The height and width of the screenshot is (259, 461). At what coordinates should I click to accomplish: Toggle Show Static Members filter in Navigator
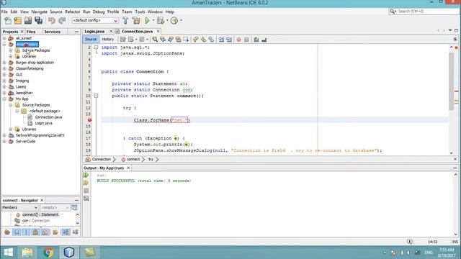pos(26,232)
